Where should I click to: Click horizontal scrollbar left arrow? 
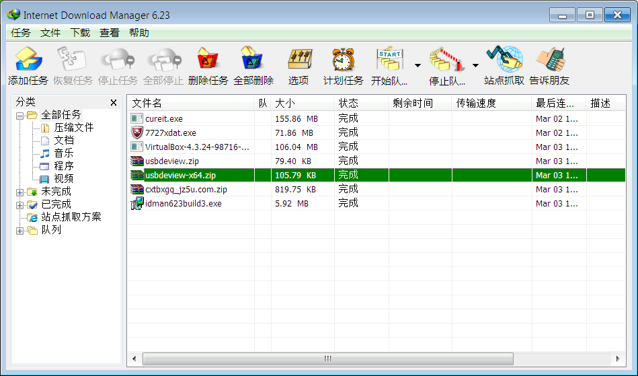tap(134, 359)
